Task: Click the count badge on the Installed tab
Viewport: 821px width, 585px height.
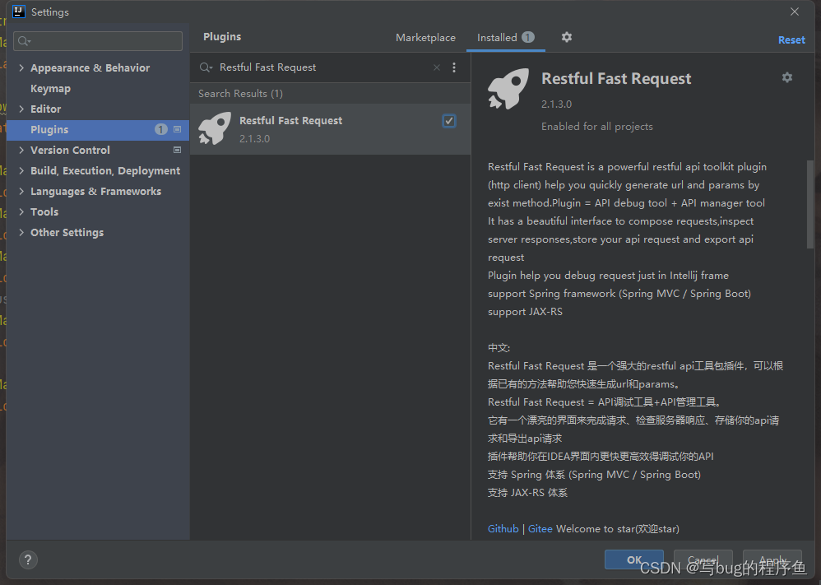Action: [x=528, y=37]
